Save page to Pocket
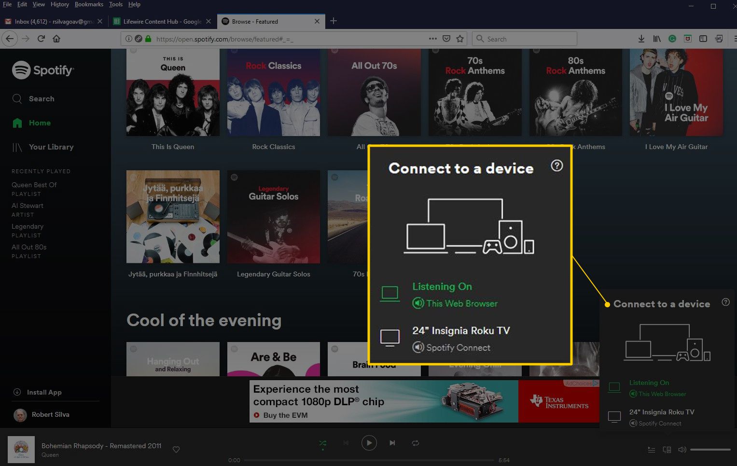This screenshot has width=737, height=466. [x=447, y=39]
